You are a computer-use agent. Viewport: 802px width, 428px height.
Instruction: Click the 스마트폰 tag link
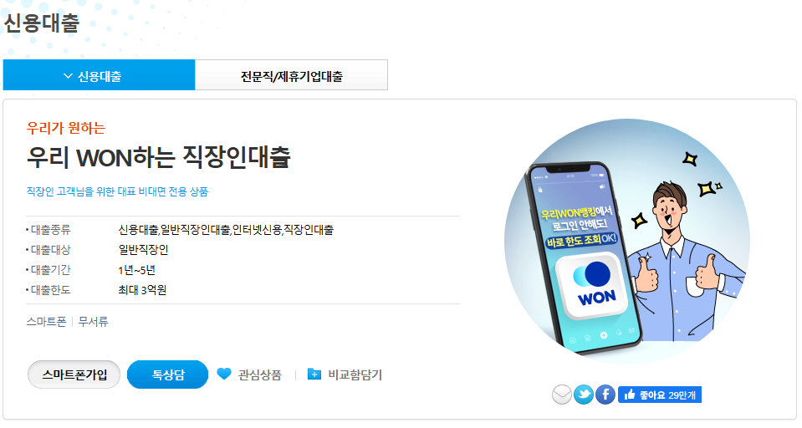(x=47, y=322)
